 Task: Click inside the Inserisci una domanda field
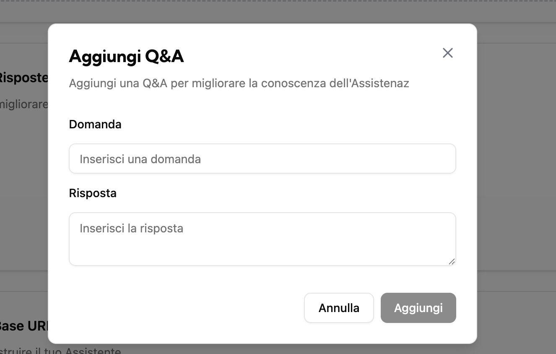click(x=262, y=159)
